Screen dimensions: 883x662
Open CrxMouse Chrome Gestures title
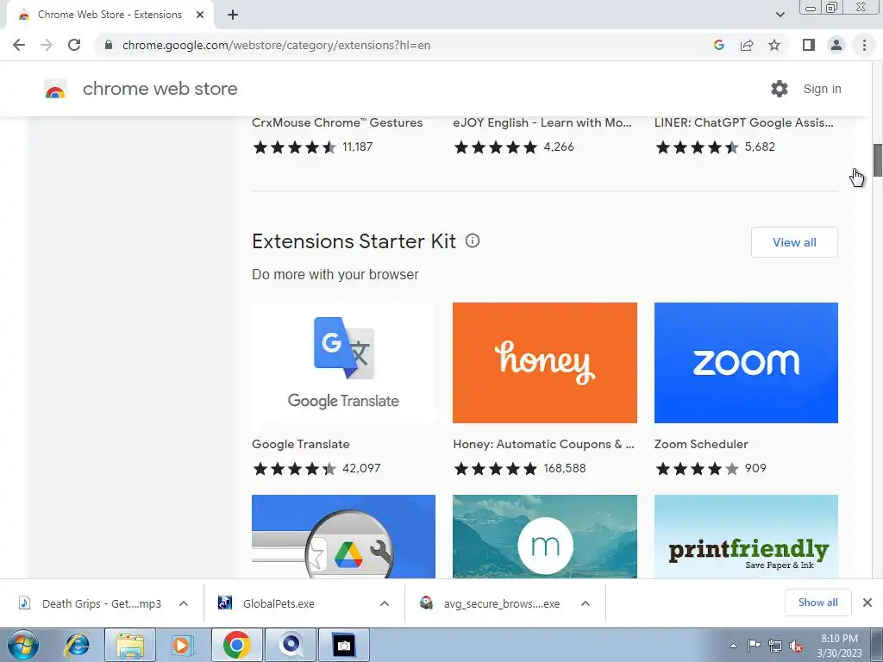[337, 122]
